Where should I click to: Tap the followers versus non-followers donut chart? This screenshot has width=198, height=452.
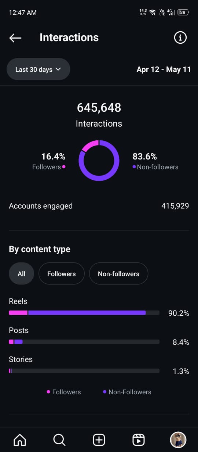pos(99,161)
